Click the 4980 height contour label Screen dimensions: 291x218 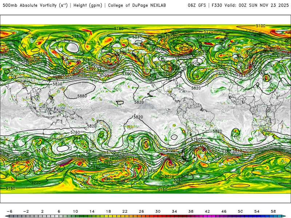tap(108, 179)
